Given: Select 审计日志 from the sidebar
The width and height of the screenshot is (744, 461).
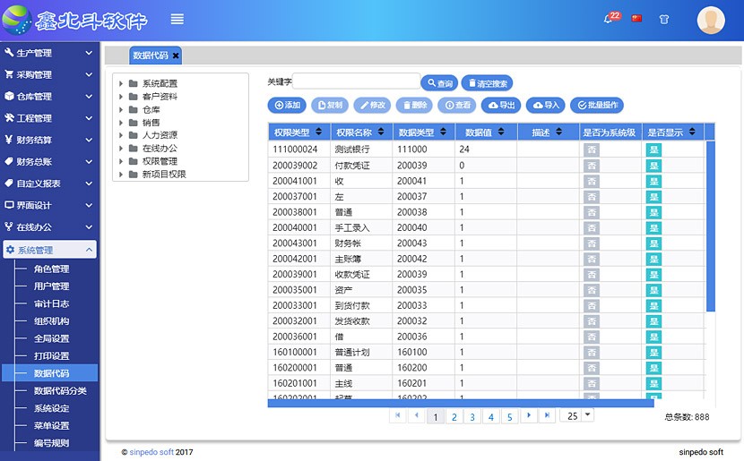Looking at the screenshot, I should coord(51,304).
